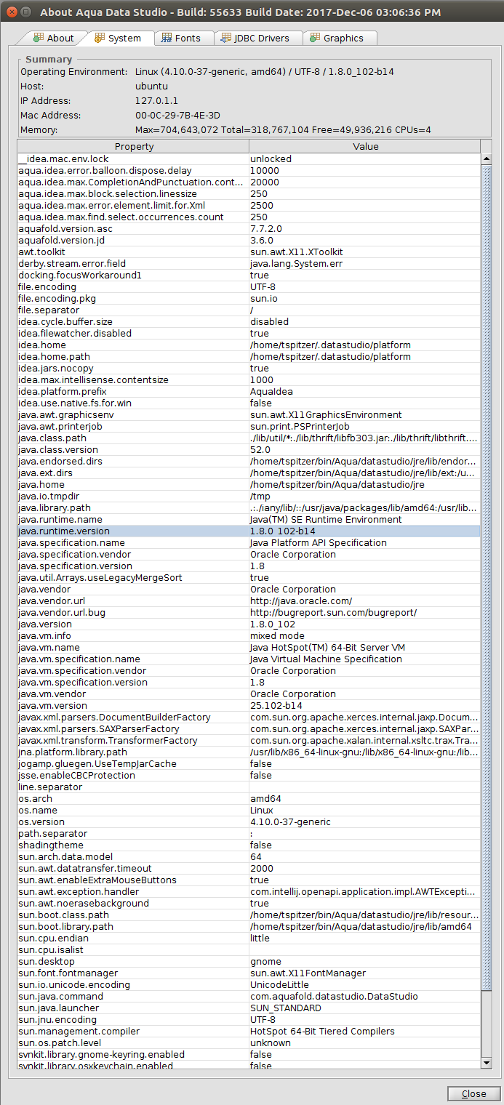Click the java.vm.info property

pos(249,635)
